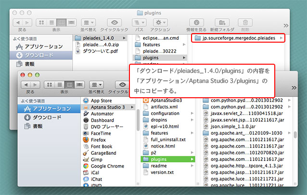Select the green plugins folder
Image resolution: width=307 pixels, height=195 pixels.
168,160
